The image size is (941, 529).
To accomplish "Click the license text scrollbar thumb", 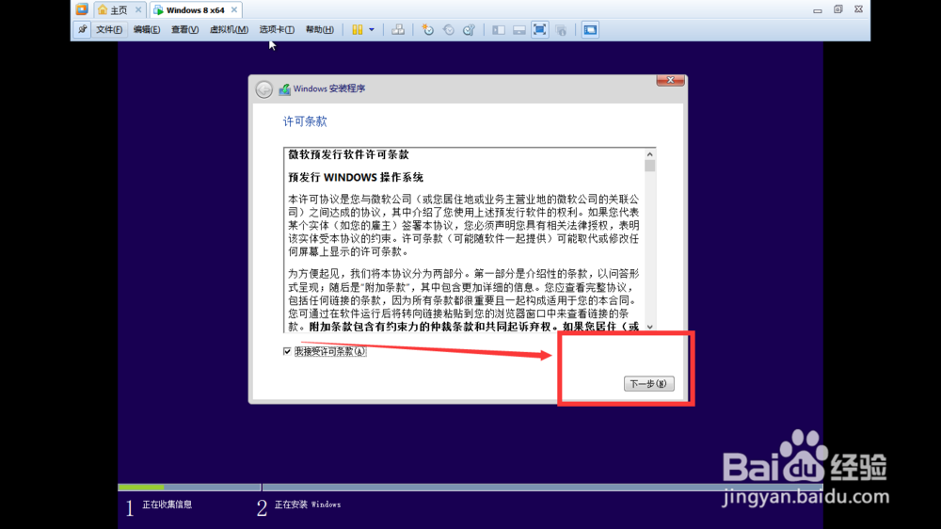I will 649,166.
